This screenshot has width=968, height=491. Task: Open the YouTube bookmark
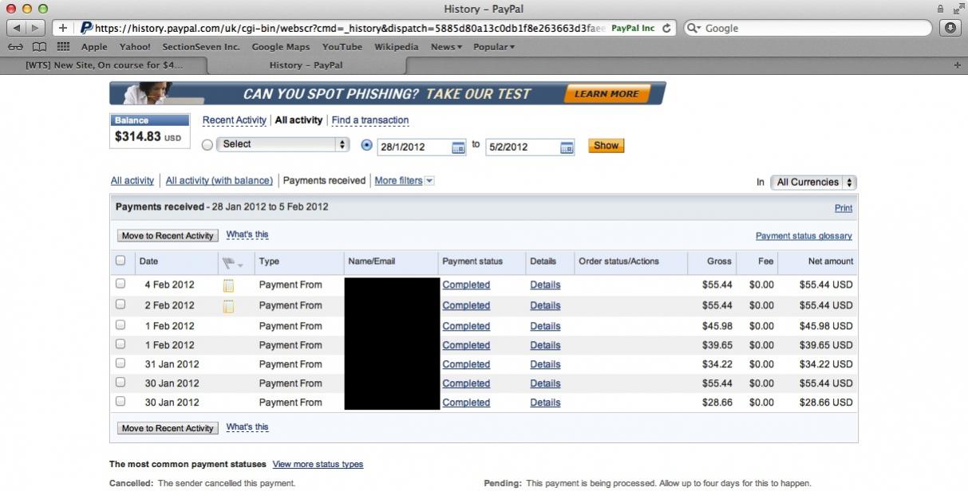pyautogui.click(x=342, y=47)
